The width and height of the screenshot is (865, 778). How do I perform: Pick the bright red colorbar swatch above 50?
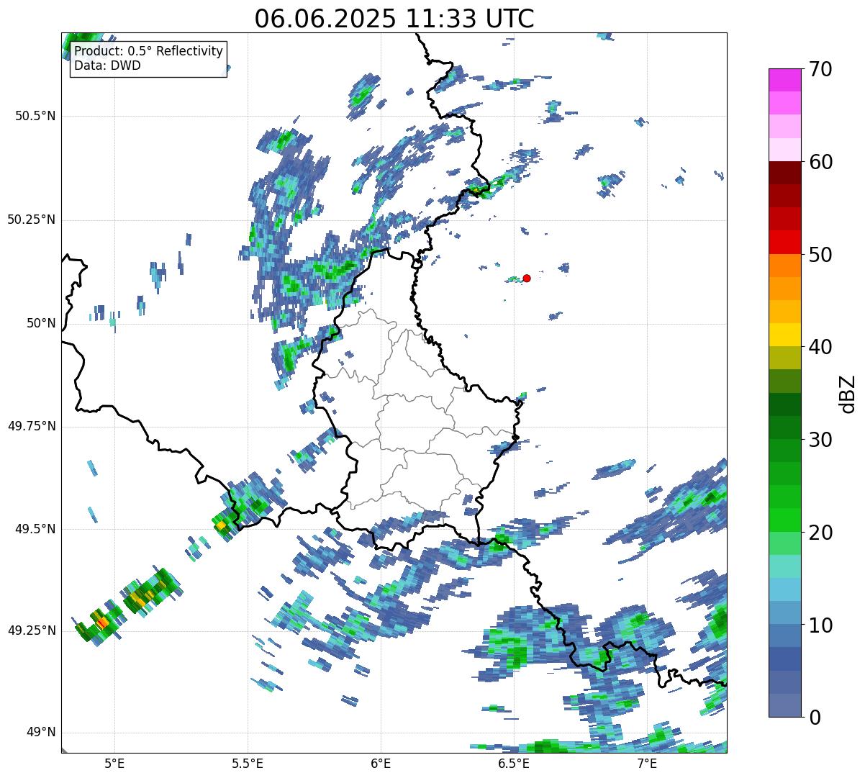click(x=785, y=243)
